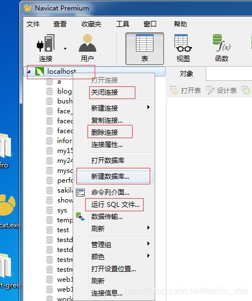Screen dimensions: 252x301
Task: Select the show database entry
Action: pos(65,200)
